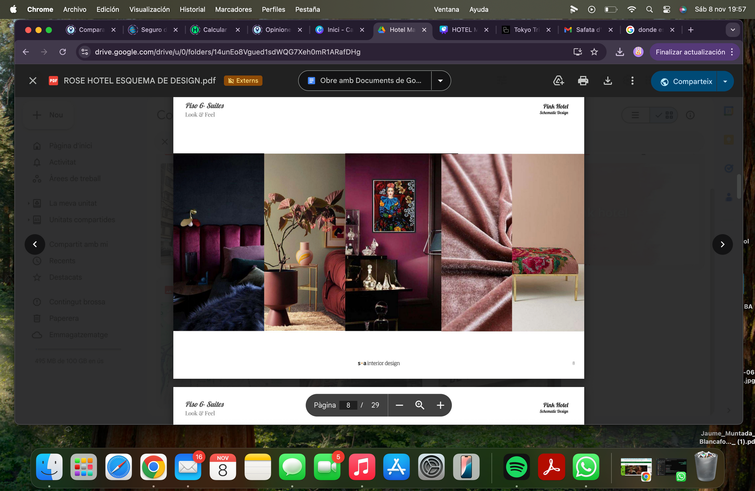Image resolution: width=755 pixels, height=491 pixels.
Task: Download the PDF using viewer download icon
Action: 608,81
